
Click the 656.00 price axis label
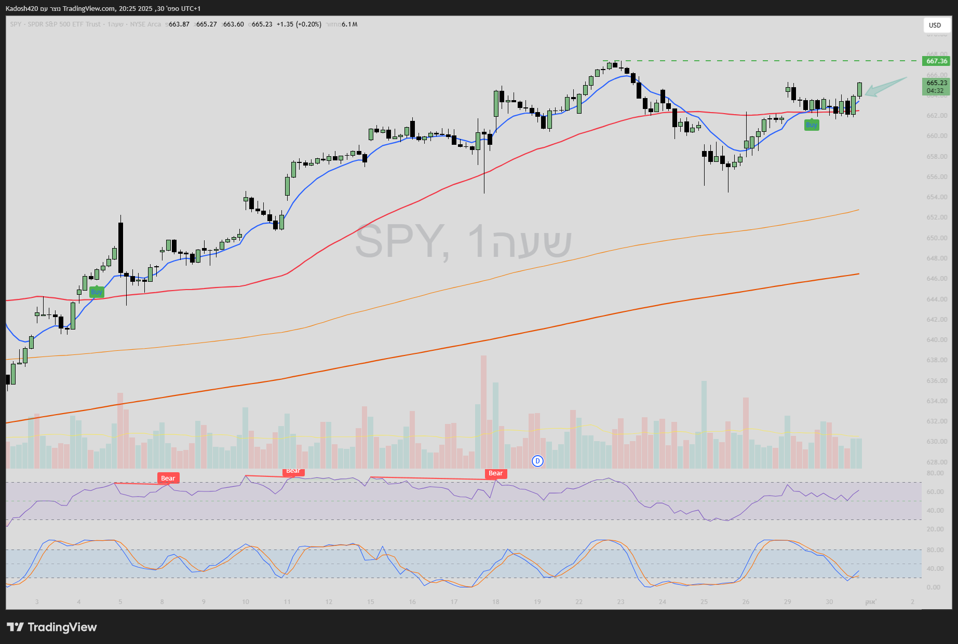pyautogui.click(x=937, y=176)
